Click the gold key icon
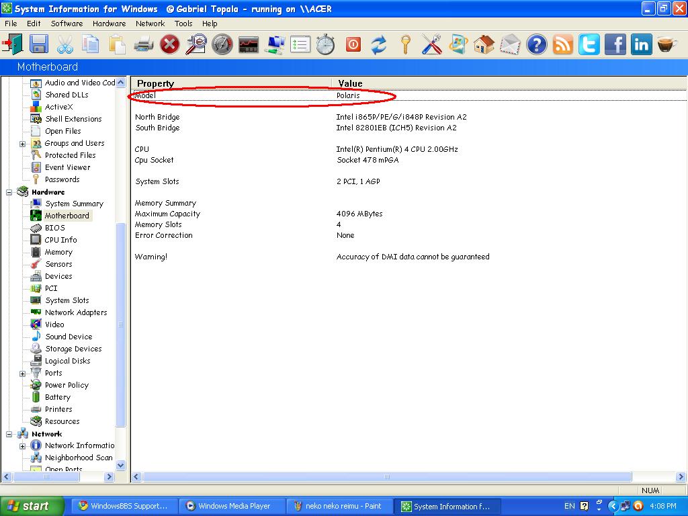The height and width of the screenshot is (516, 688). pyautogui.click(x=406, y=44)
